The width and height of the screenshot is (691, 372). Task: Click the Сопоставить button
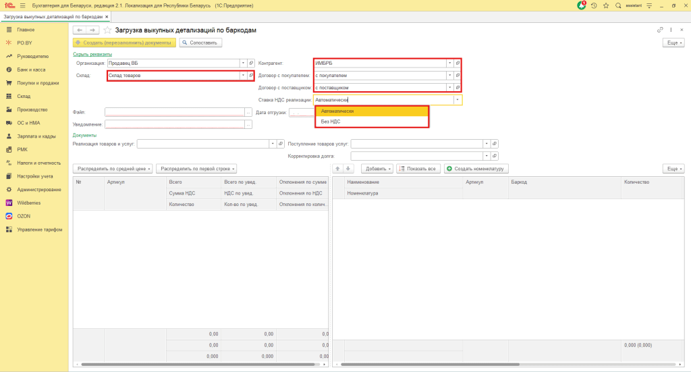pyautogui.click(x=200, y=43)
